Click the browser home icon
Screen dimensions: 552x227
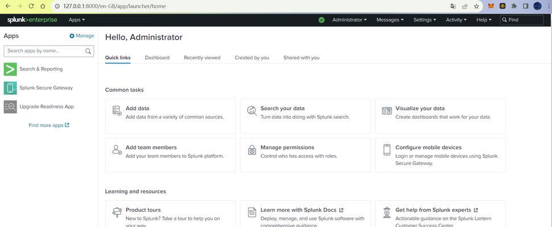tap(43, 6)
